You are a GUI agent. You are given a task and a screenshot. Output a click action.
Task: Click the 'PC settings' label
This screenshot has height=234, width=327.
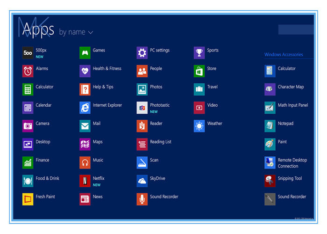[x=160, y=51]
